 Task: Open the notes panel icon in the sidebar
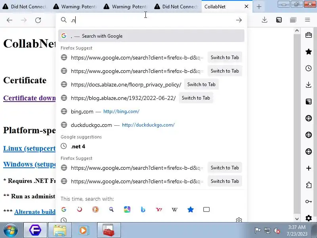click(x=309, y=102)
